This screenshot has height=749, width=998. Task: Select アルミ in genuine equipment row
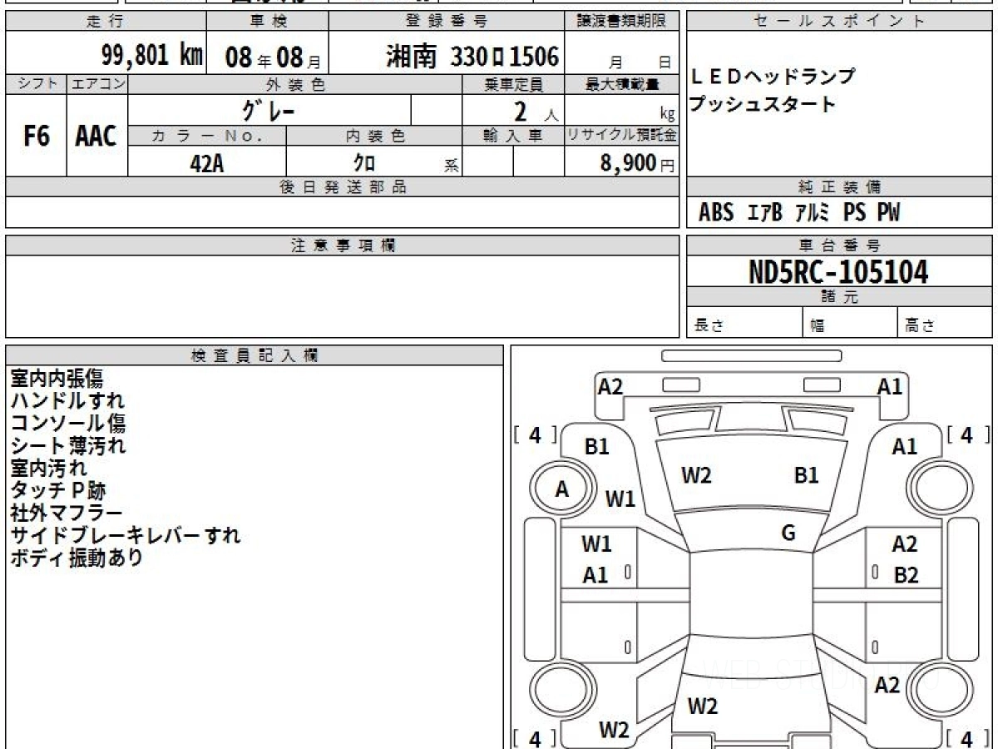[812, 213]
